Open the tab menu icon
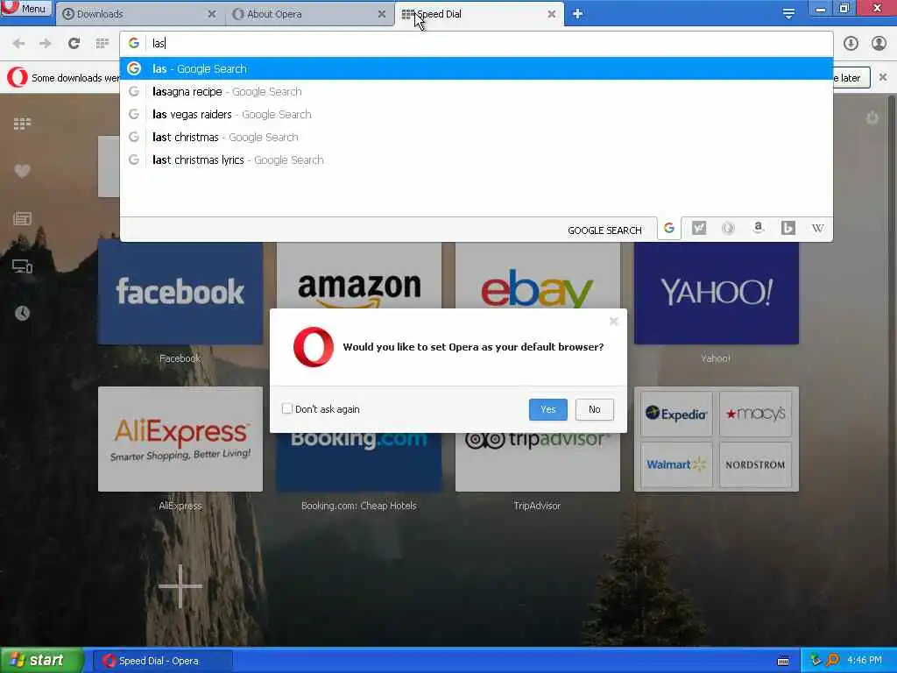Image resolution: width=897 pixels, height=673 pixels. [x=788, y=14]
